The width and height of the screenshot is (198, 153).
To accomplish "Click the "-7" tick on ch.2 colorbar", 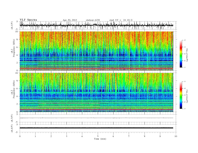I will click(x=184, y=109).
